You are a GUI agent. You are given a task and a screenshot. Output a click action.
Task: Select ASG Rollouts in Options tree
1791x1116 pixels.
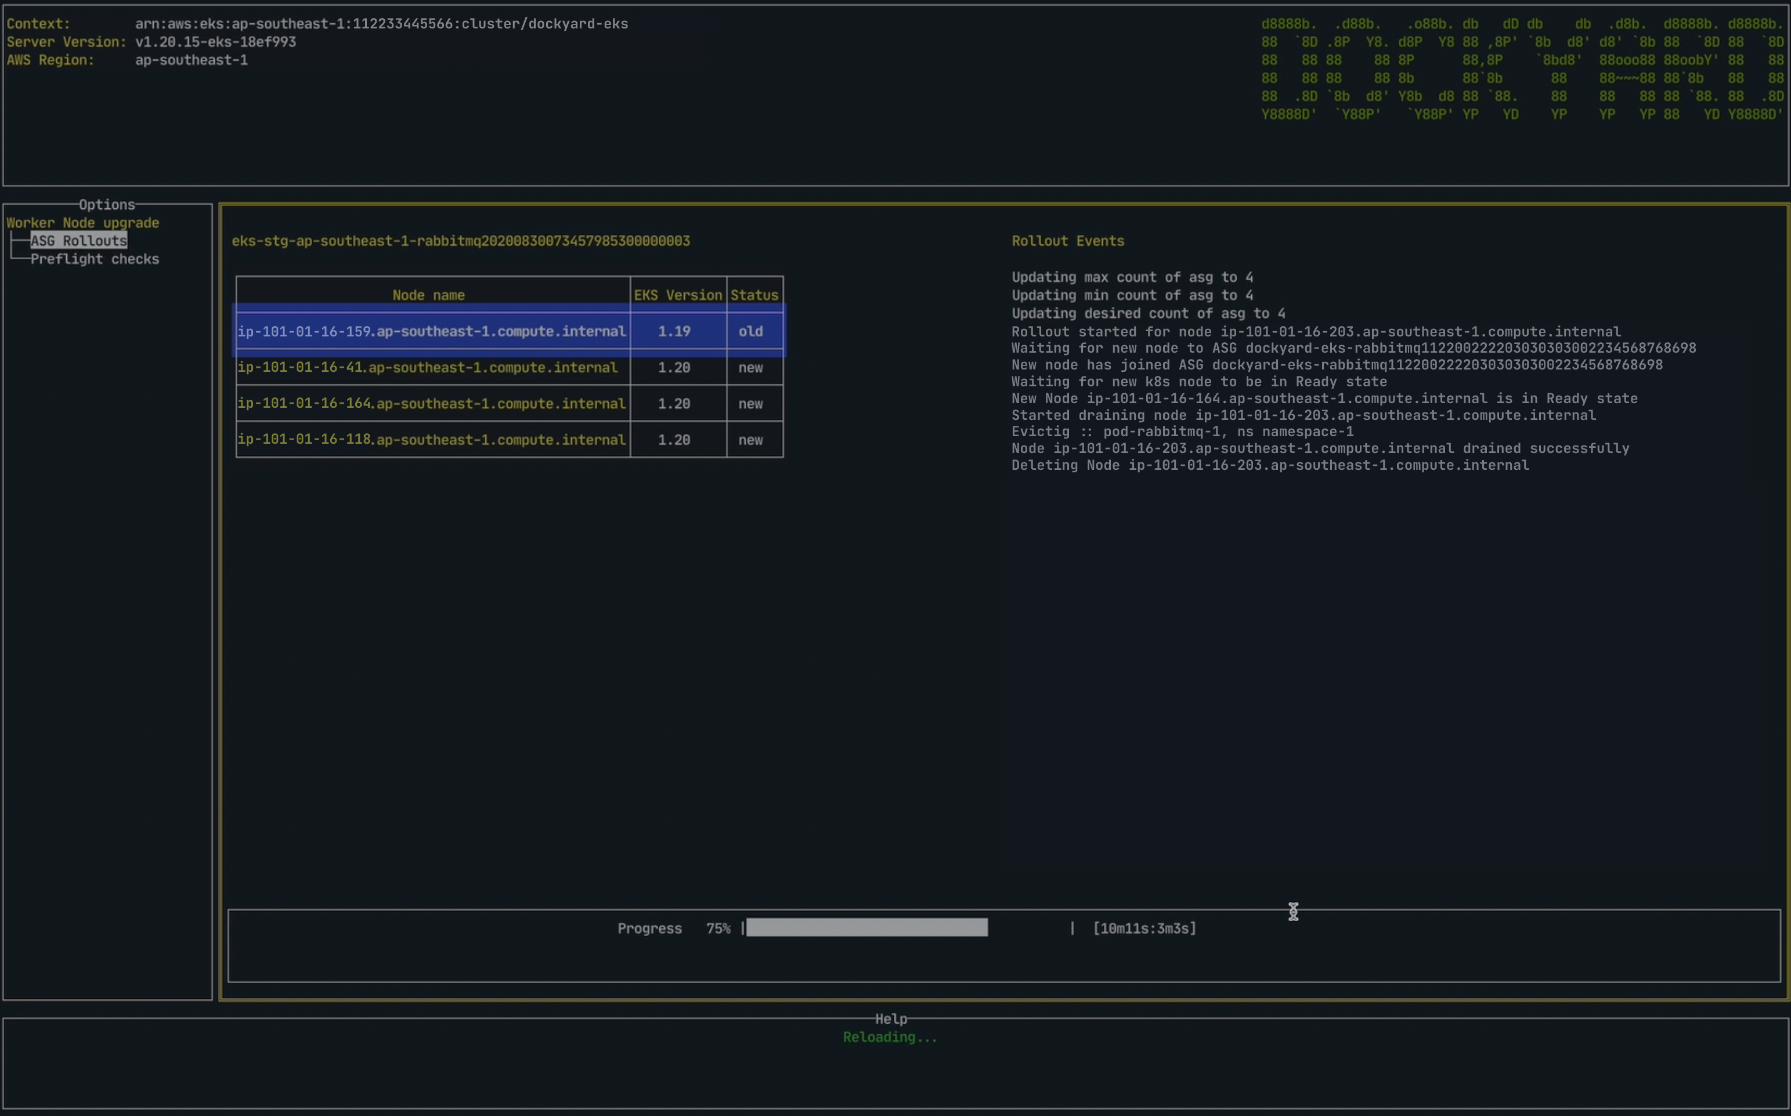point(78,241)
